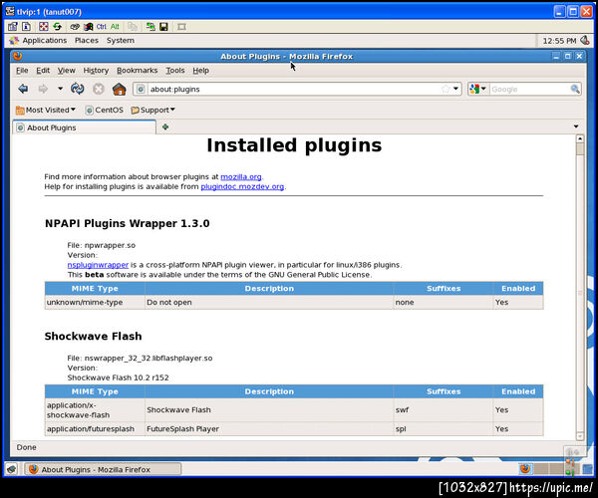Select the About Plugins tab
This screenshot has width=598, height=498.
(x=85, y=127)
